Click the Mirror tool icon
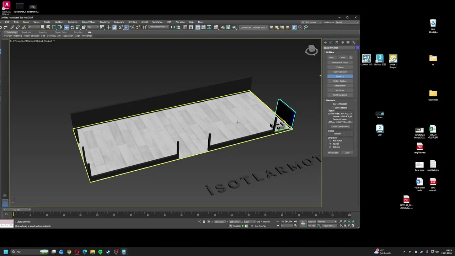 (x=173, y=27)
